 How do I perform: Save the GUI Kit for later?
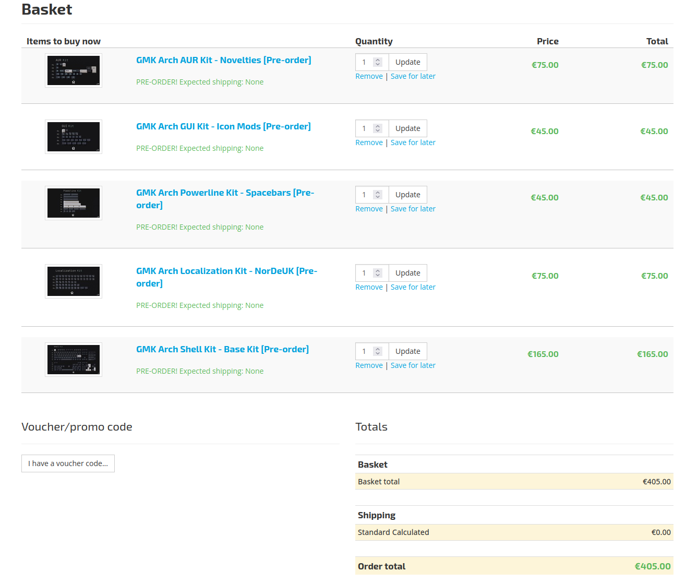(413, 142)
